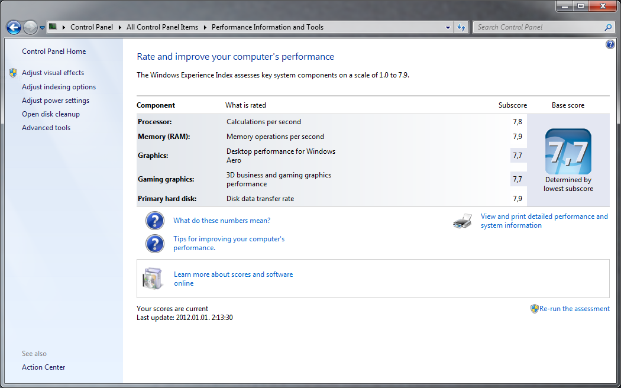Select the Graphics row label
Viewport: 621px width, 388px height.
[153, 156]
